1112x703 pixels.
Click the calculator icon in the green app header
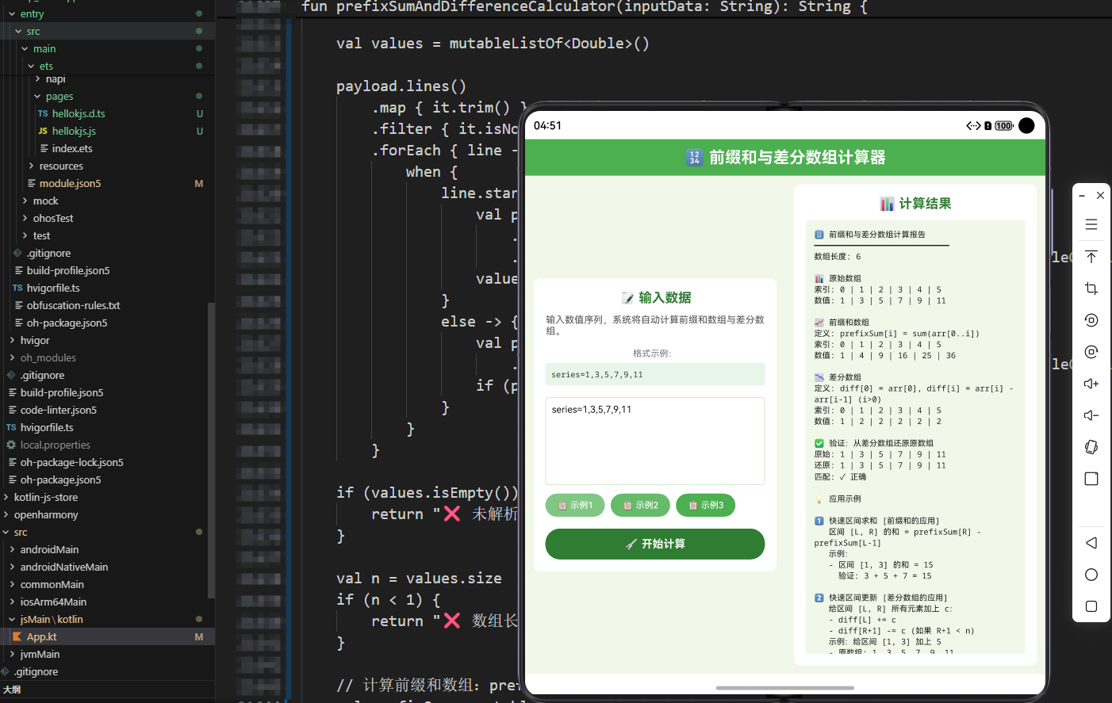click(694, 158)
